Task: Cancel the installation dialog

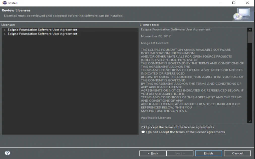Action: [237, 153]
